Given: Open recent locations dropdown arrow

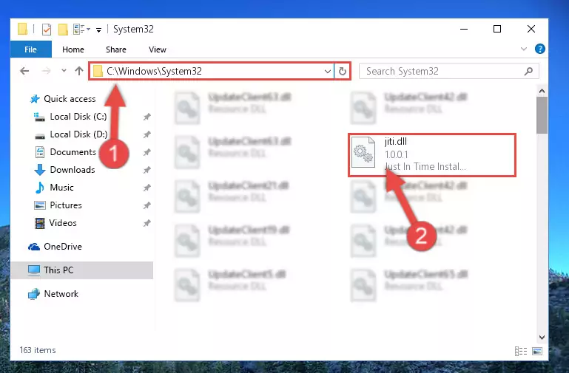Looking at the screenshot, I should pyautogui.click(x=64, y=71).
